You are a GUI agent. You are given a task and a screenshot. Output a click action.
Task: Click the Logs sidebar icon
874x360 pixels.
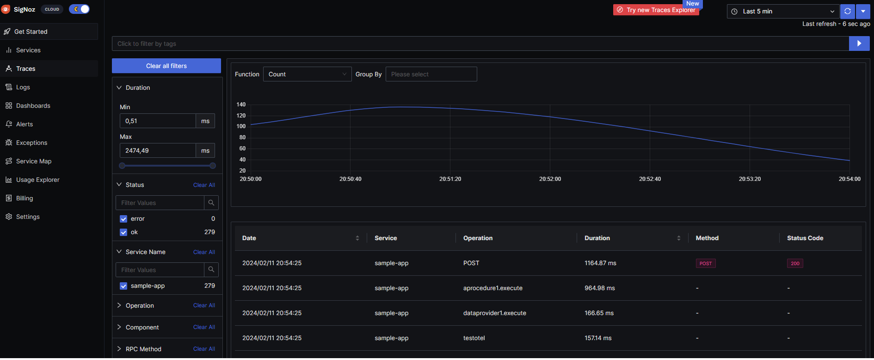[x=9, y=87]
